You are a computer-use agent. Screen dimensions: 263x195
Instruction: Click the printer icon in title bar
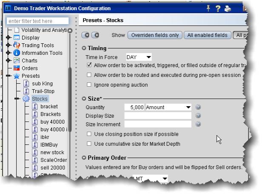pos(228,8)
